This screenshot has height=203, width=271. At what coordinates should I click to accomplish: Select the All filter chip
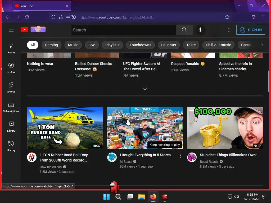(x=33, y=45)
